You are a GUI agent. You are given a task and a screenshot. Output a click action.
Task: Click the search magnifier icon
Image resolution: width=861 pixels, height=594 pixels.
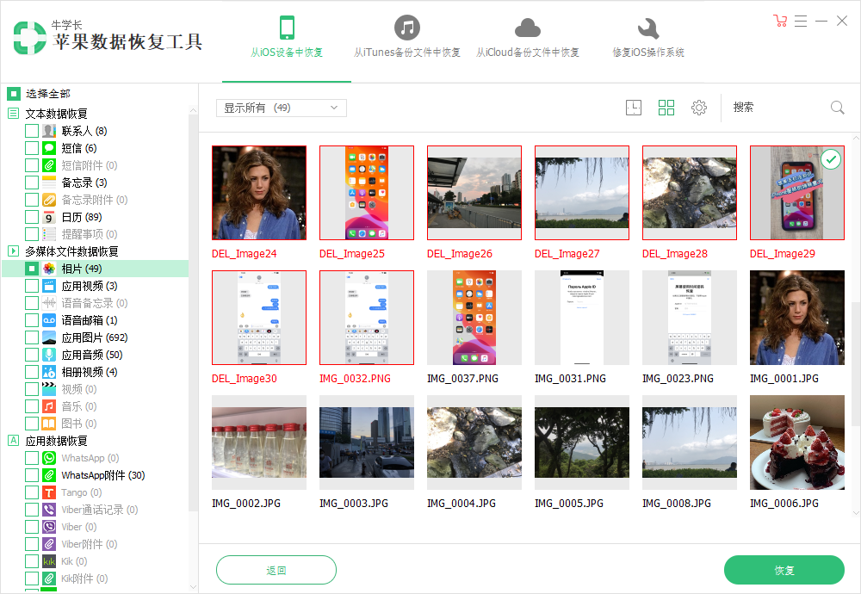pos(838,108)
